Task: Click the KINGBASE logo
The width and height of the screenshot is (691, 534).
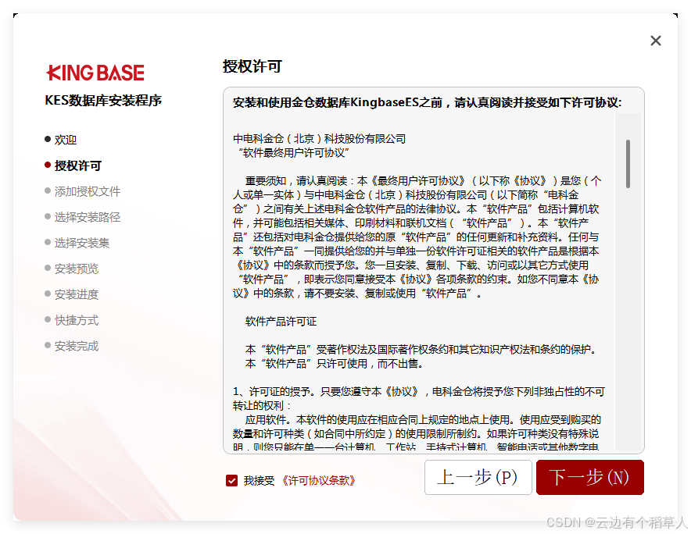Action: (95, 73)
